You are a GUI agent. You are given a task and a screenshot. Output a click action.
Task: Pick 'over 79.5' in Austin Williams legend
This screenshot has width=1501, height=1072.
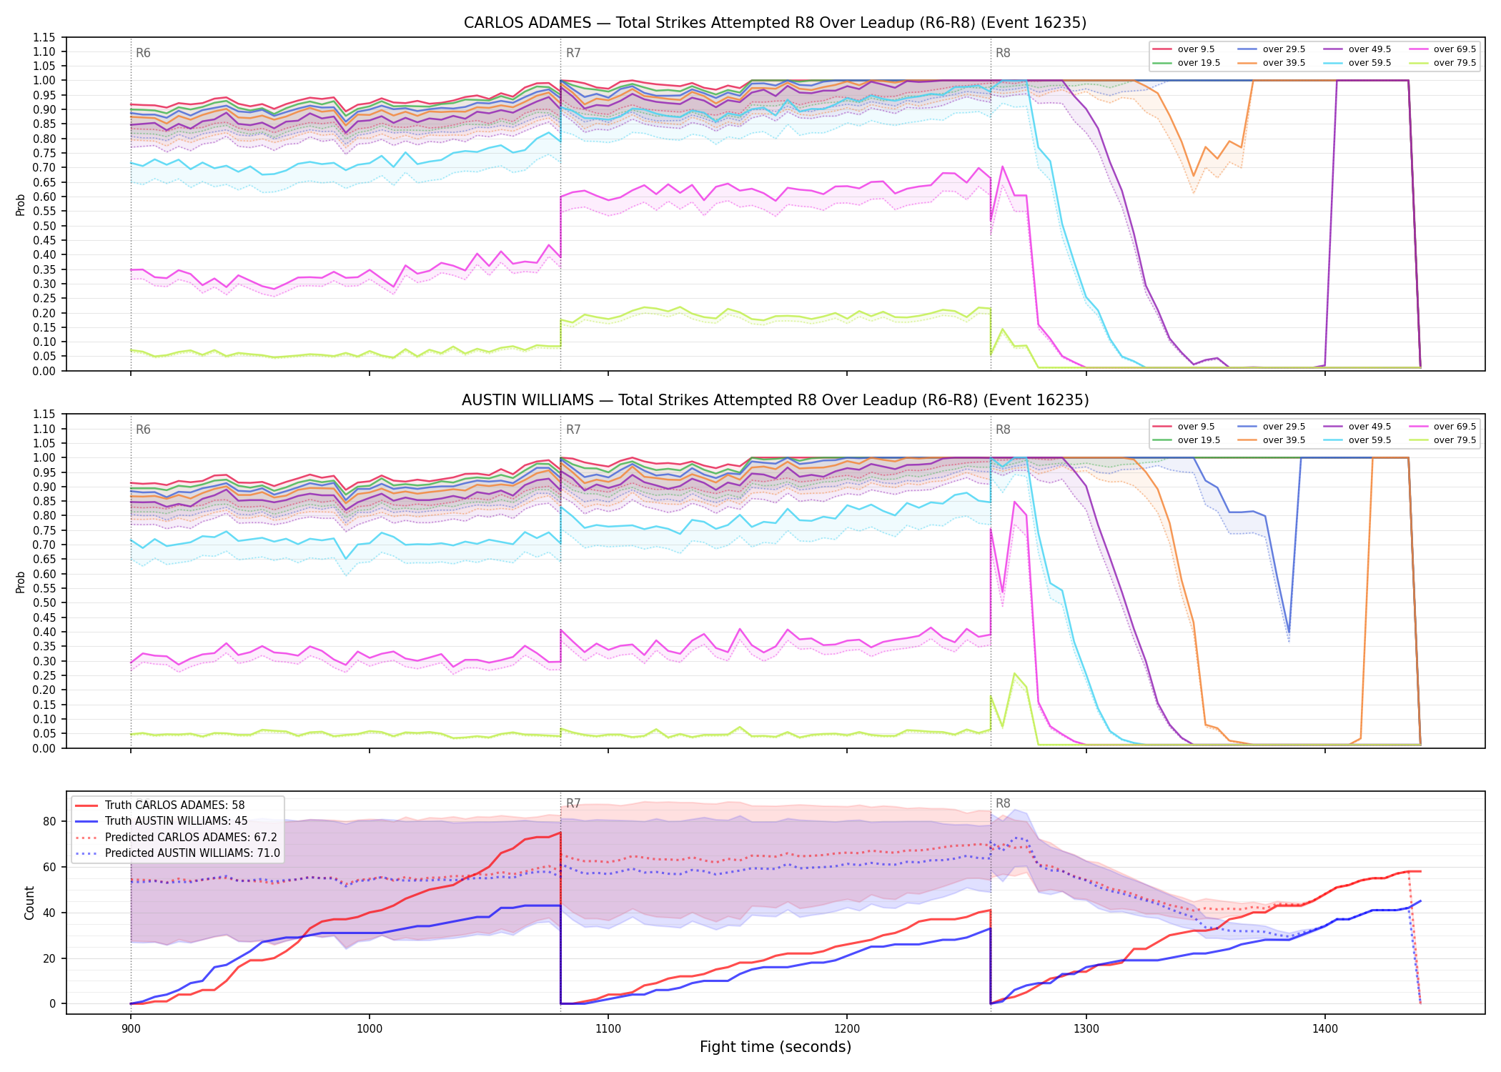pos(1442,440)
